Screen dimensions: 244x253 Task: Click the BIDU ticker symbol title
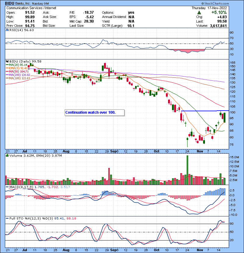click(10, 3)
